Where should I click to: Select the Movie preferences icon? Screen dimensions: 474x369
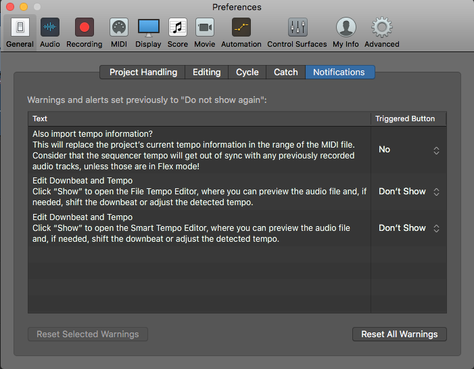205,32
